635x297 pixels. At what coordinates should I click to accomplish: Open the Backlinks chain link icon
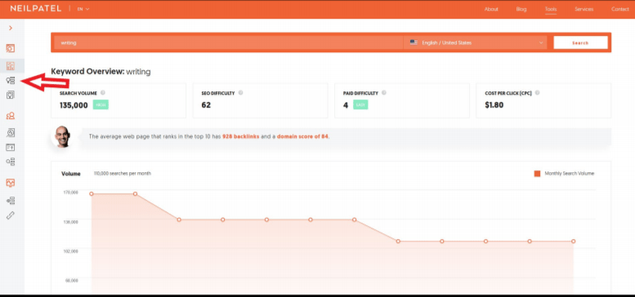click(x=11, y=215)
